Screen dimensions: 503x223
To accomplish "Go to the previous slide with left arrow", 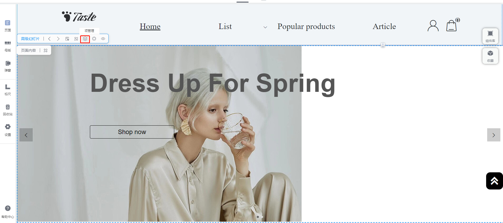I will coord(26,135).
